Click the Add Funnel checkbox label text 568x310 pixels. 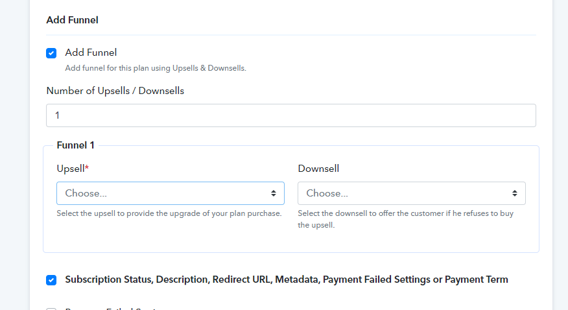point(91,53)
